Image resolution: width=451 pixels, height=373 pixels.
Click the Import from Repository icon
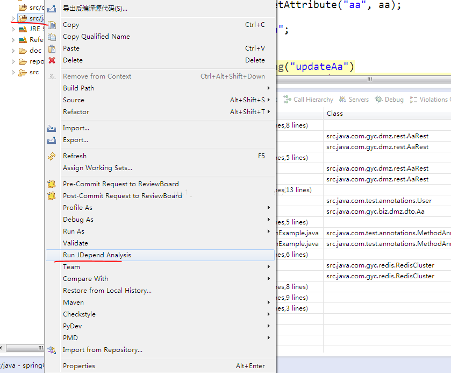click(x=52, y=350)
